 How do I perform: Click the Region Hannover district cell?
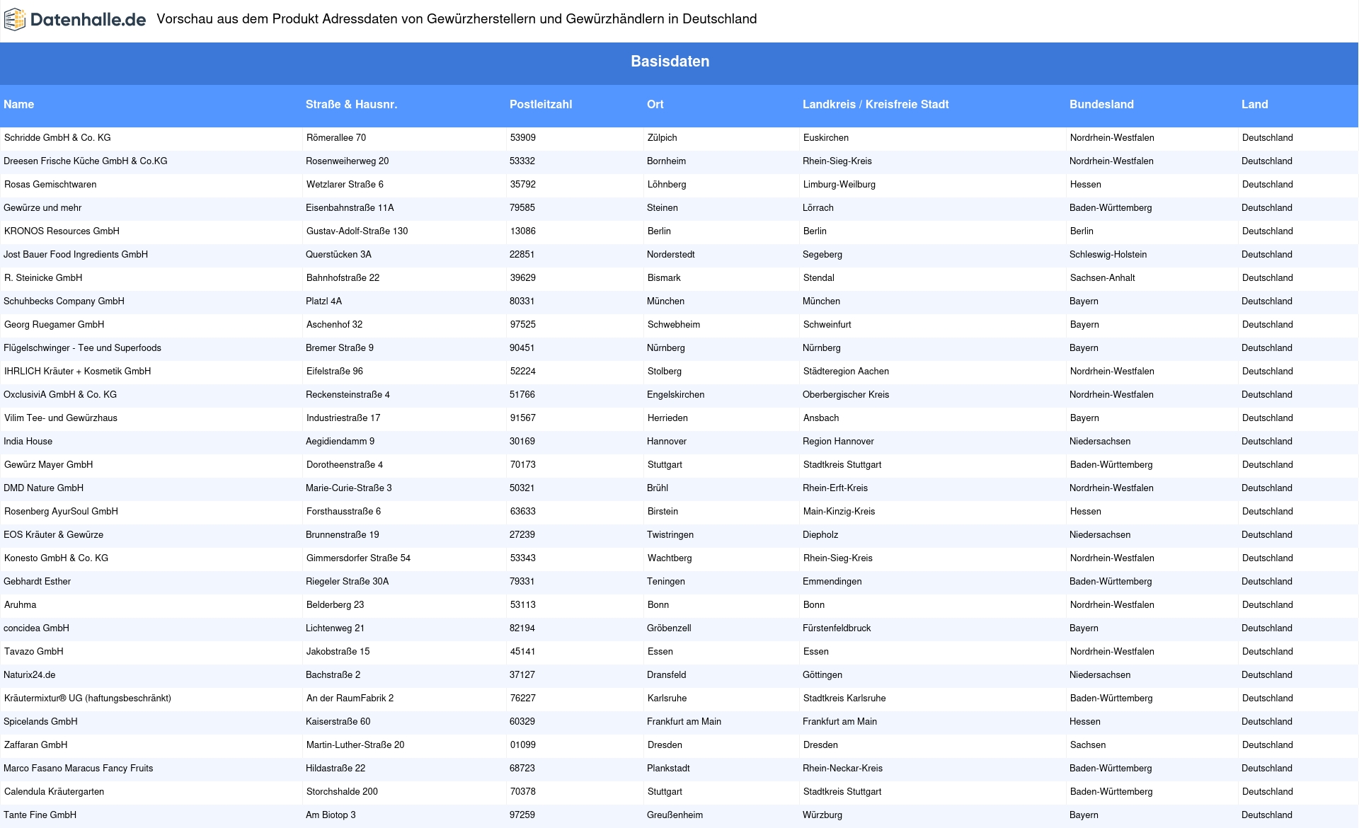pos(838,442)
